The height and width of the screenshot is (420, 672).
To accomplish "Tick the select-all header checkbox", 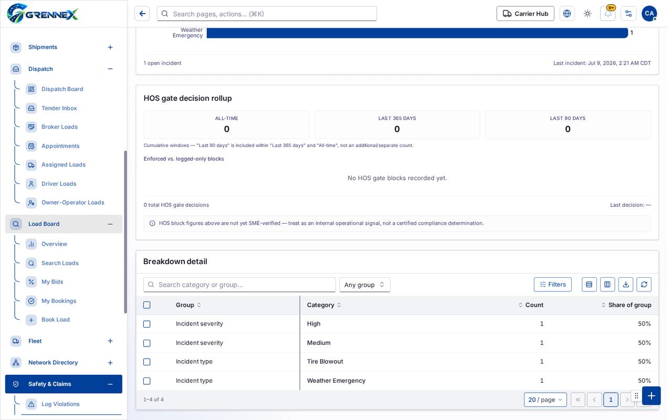I will pyautogui.click(x=147, y=305).
